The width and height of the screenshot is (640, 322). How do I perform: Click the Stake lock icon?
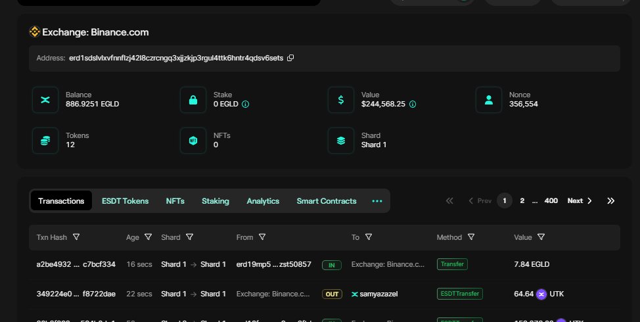point(193,100)
